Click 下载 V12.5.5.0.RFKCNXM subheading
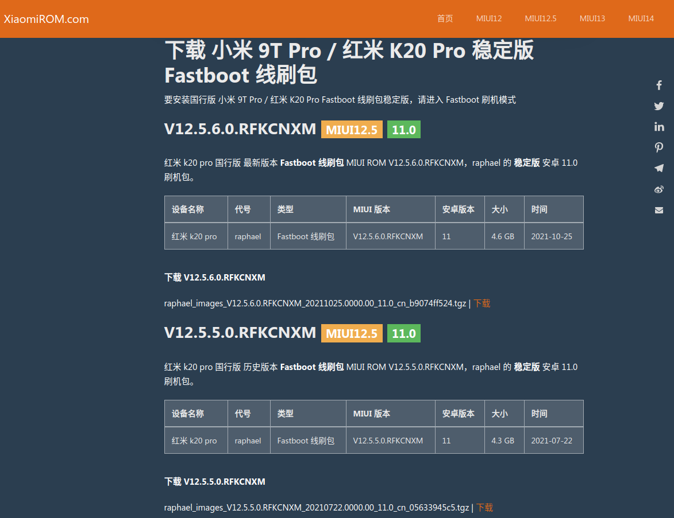 (x=214, y=481)
